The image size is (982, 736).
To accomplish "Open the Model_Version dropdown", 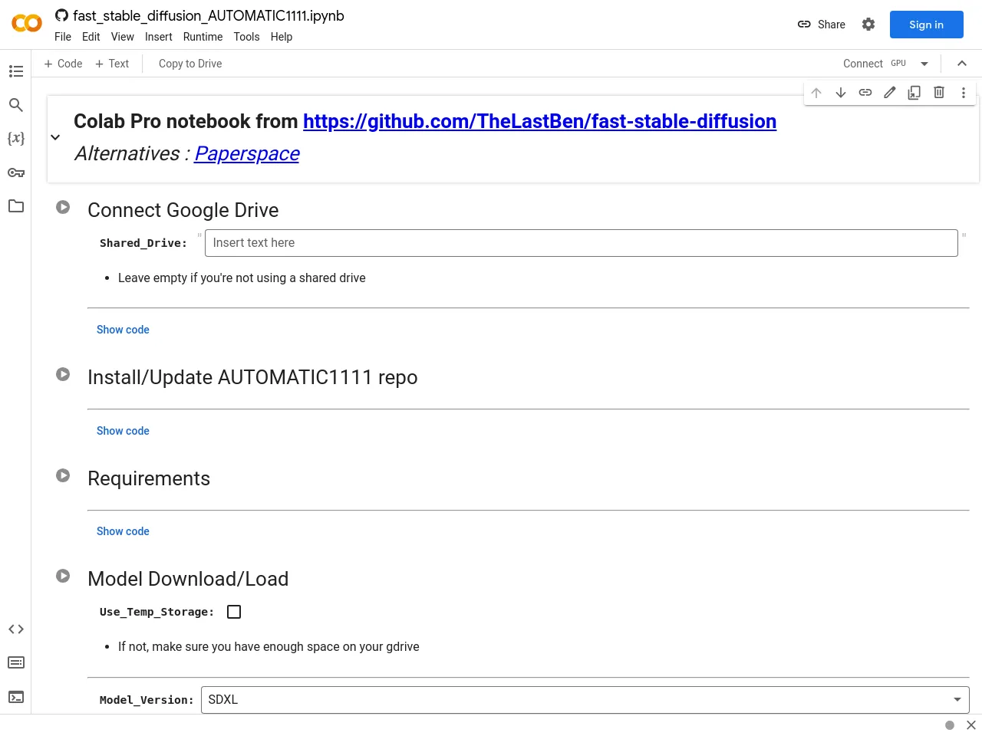I will [585, 699].
